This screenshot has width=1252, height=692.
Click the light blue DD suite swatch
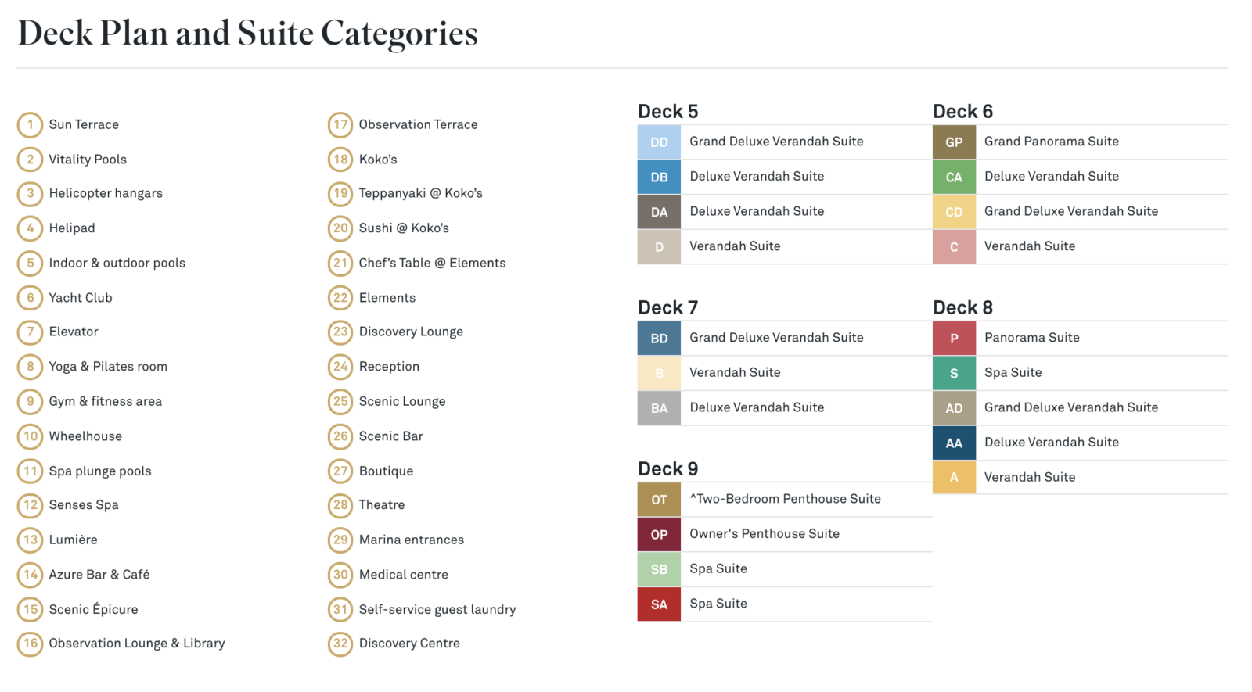[659, 142]
